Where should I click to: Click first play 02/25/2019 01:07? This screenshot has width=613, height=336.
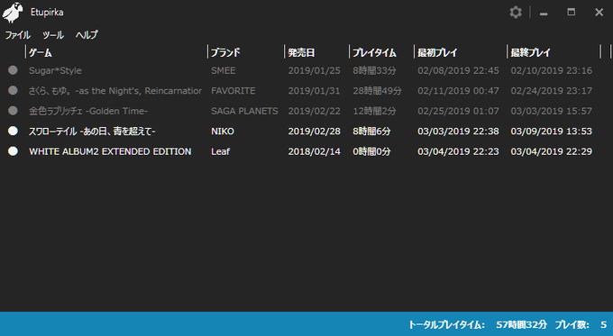point(458,111)
